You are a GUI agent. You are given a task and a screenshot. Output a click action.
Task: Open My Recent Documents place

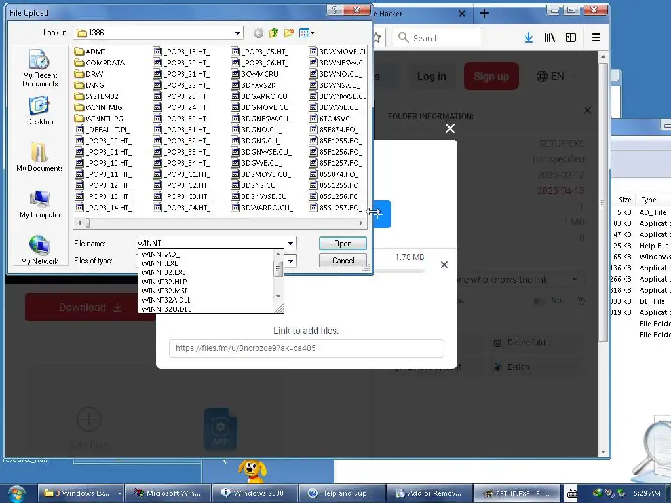pyautogui.click(x=40, y=68)
